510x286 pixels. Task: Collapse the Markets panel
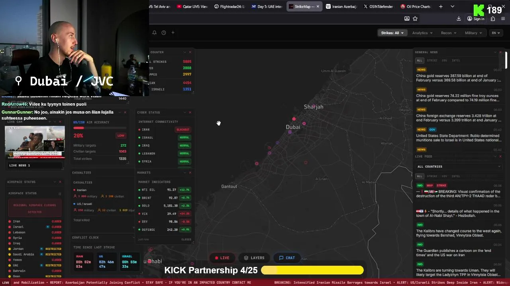click(x=184, y=172)
